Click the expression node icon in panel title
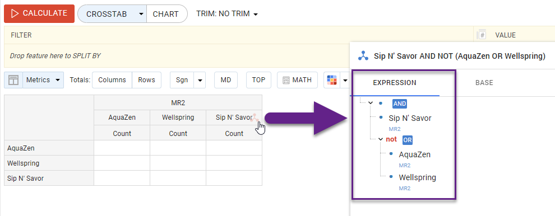 pyautogui.click(x=363, y=55)
